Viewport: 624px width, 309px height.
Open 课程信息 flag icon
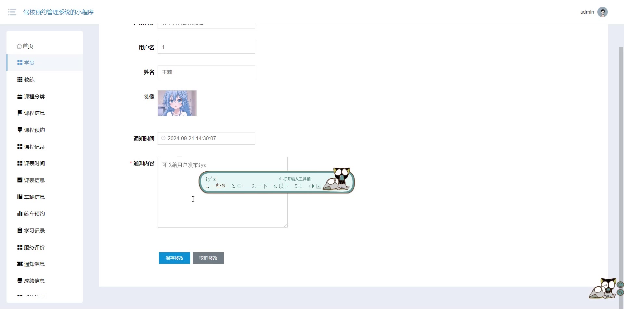(x=20, y=113)
